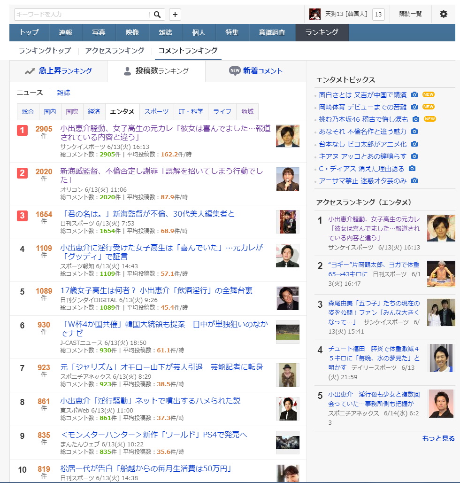Viewport: 460px width, 483px height.
Task: Click the keyword search input field
Action: [82, 15]
